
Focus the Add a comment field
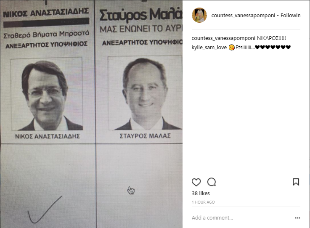[x=242, y=218]
